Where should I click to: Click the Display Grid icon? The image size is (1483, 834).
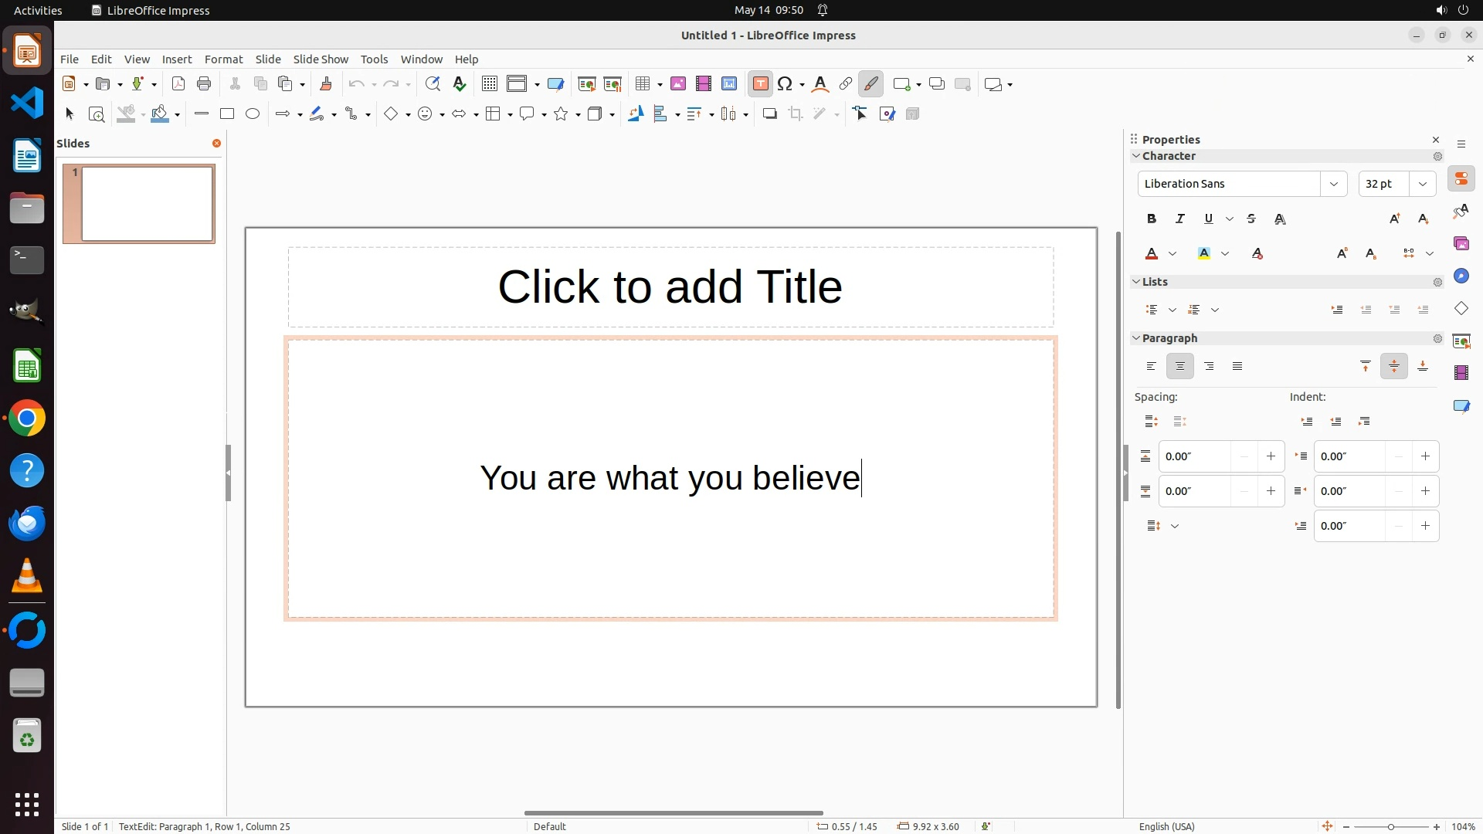489,84
